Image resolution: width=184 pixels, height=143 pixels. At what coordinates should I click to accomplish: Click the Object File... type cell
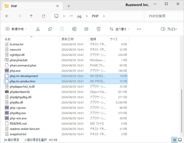98,92
